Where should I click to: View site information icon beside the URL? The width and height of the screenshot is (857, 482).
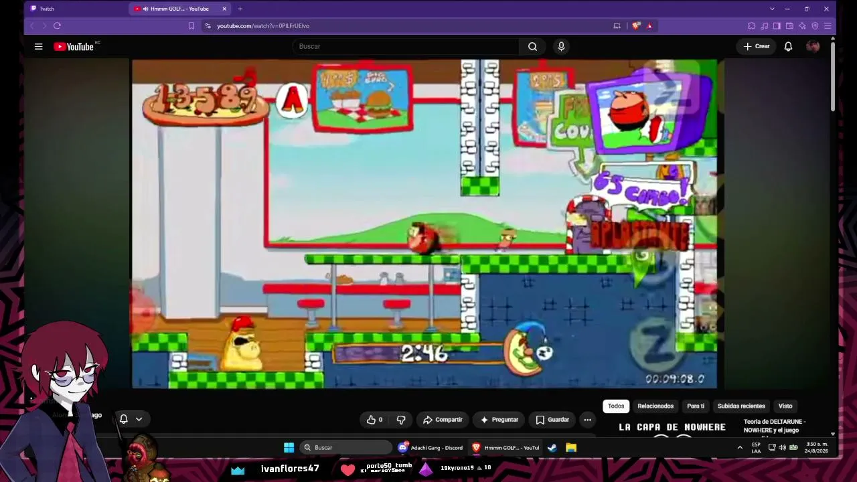[208, 25]
